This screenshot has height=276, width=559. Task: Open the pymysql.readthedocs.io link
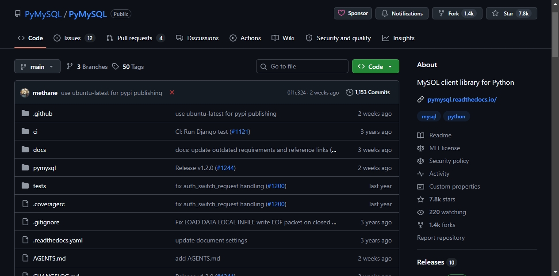[x=462, y=99]
